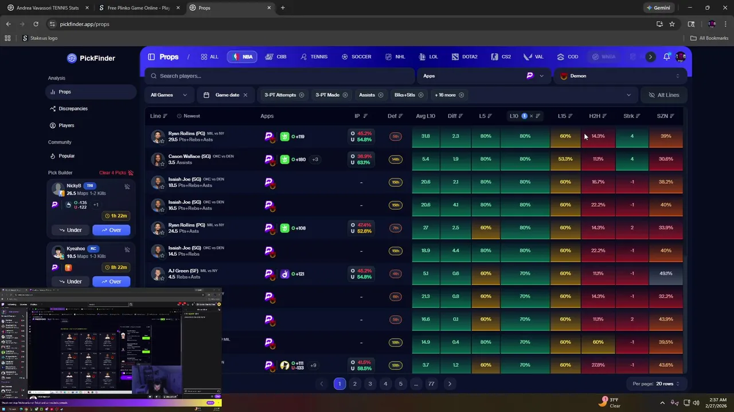Open the Apps selector dropdown

[483, 76]
